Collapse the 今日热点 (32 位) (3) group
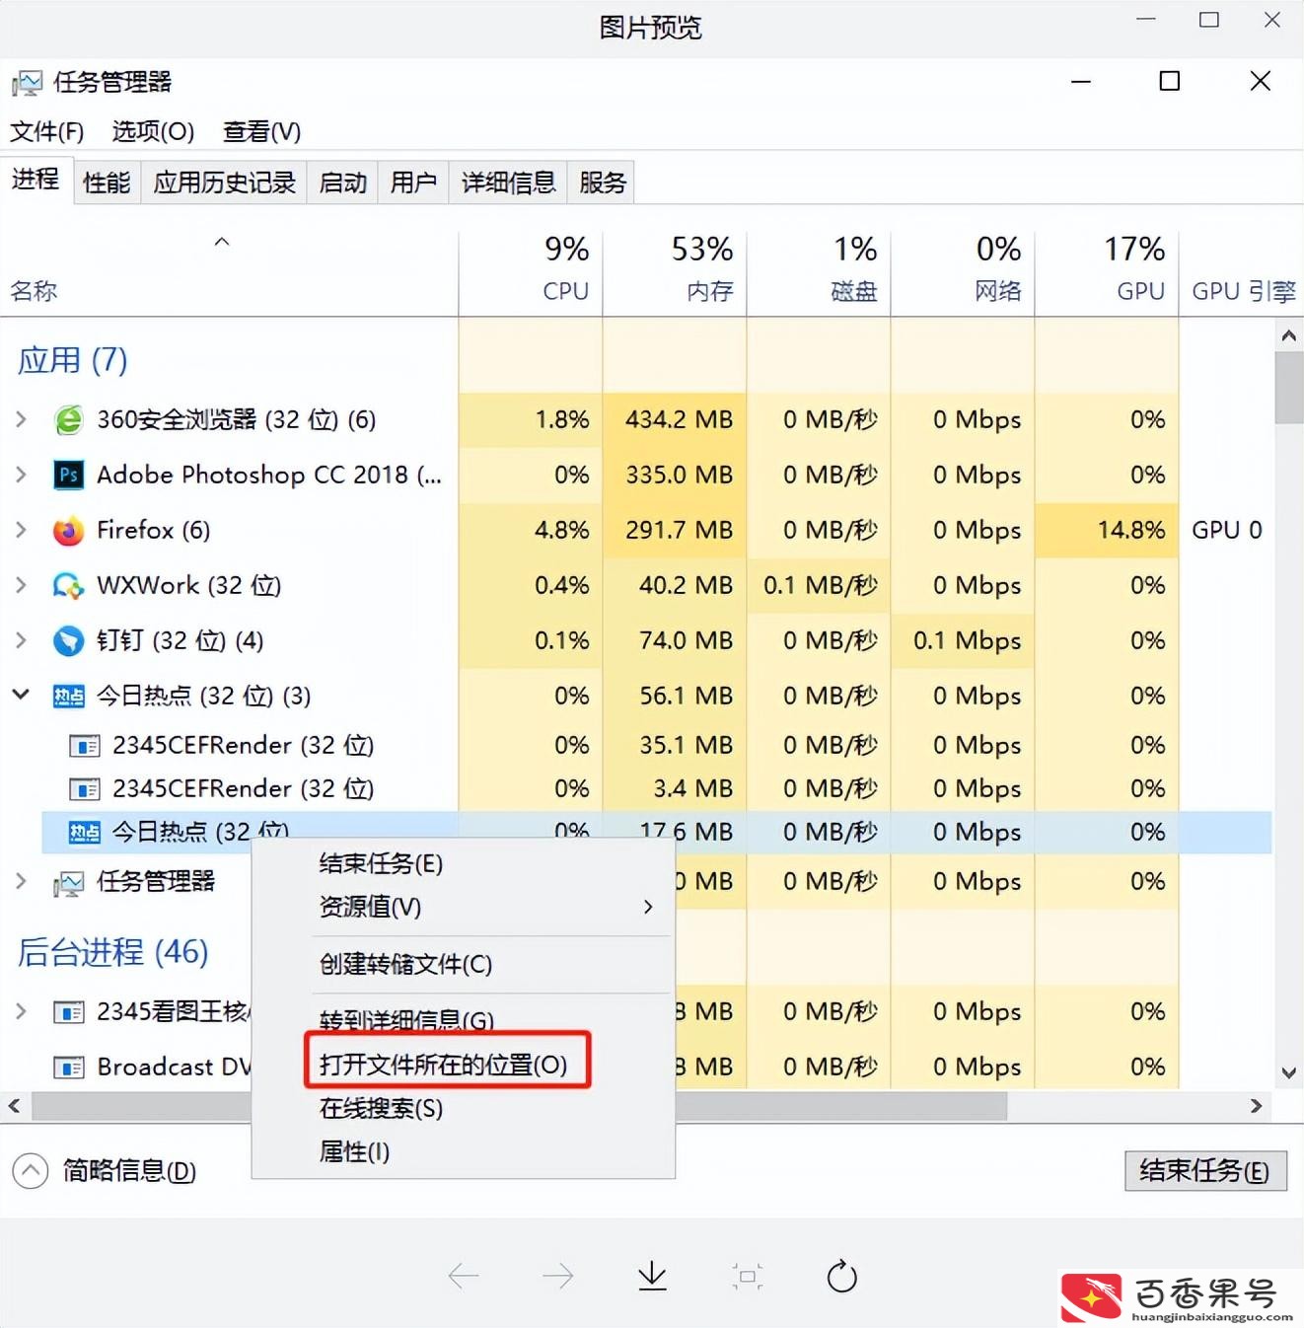The height and width of the screenshot is (1328, 1304). (x=21, y=695)
